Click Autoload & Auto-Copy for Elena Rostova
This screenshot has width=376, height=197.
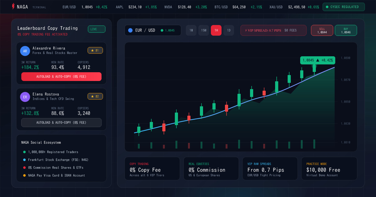(x=61, y=123)
